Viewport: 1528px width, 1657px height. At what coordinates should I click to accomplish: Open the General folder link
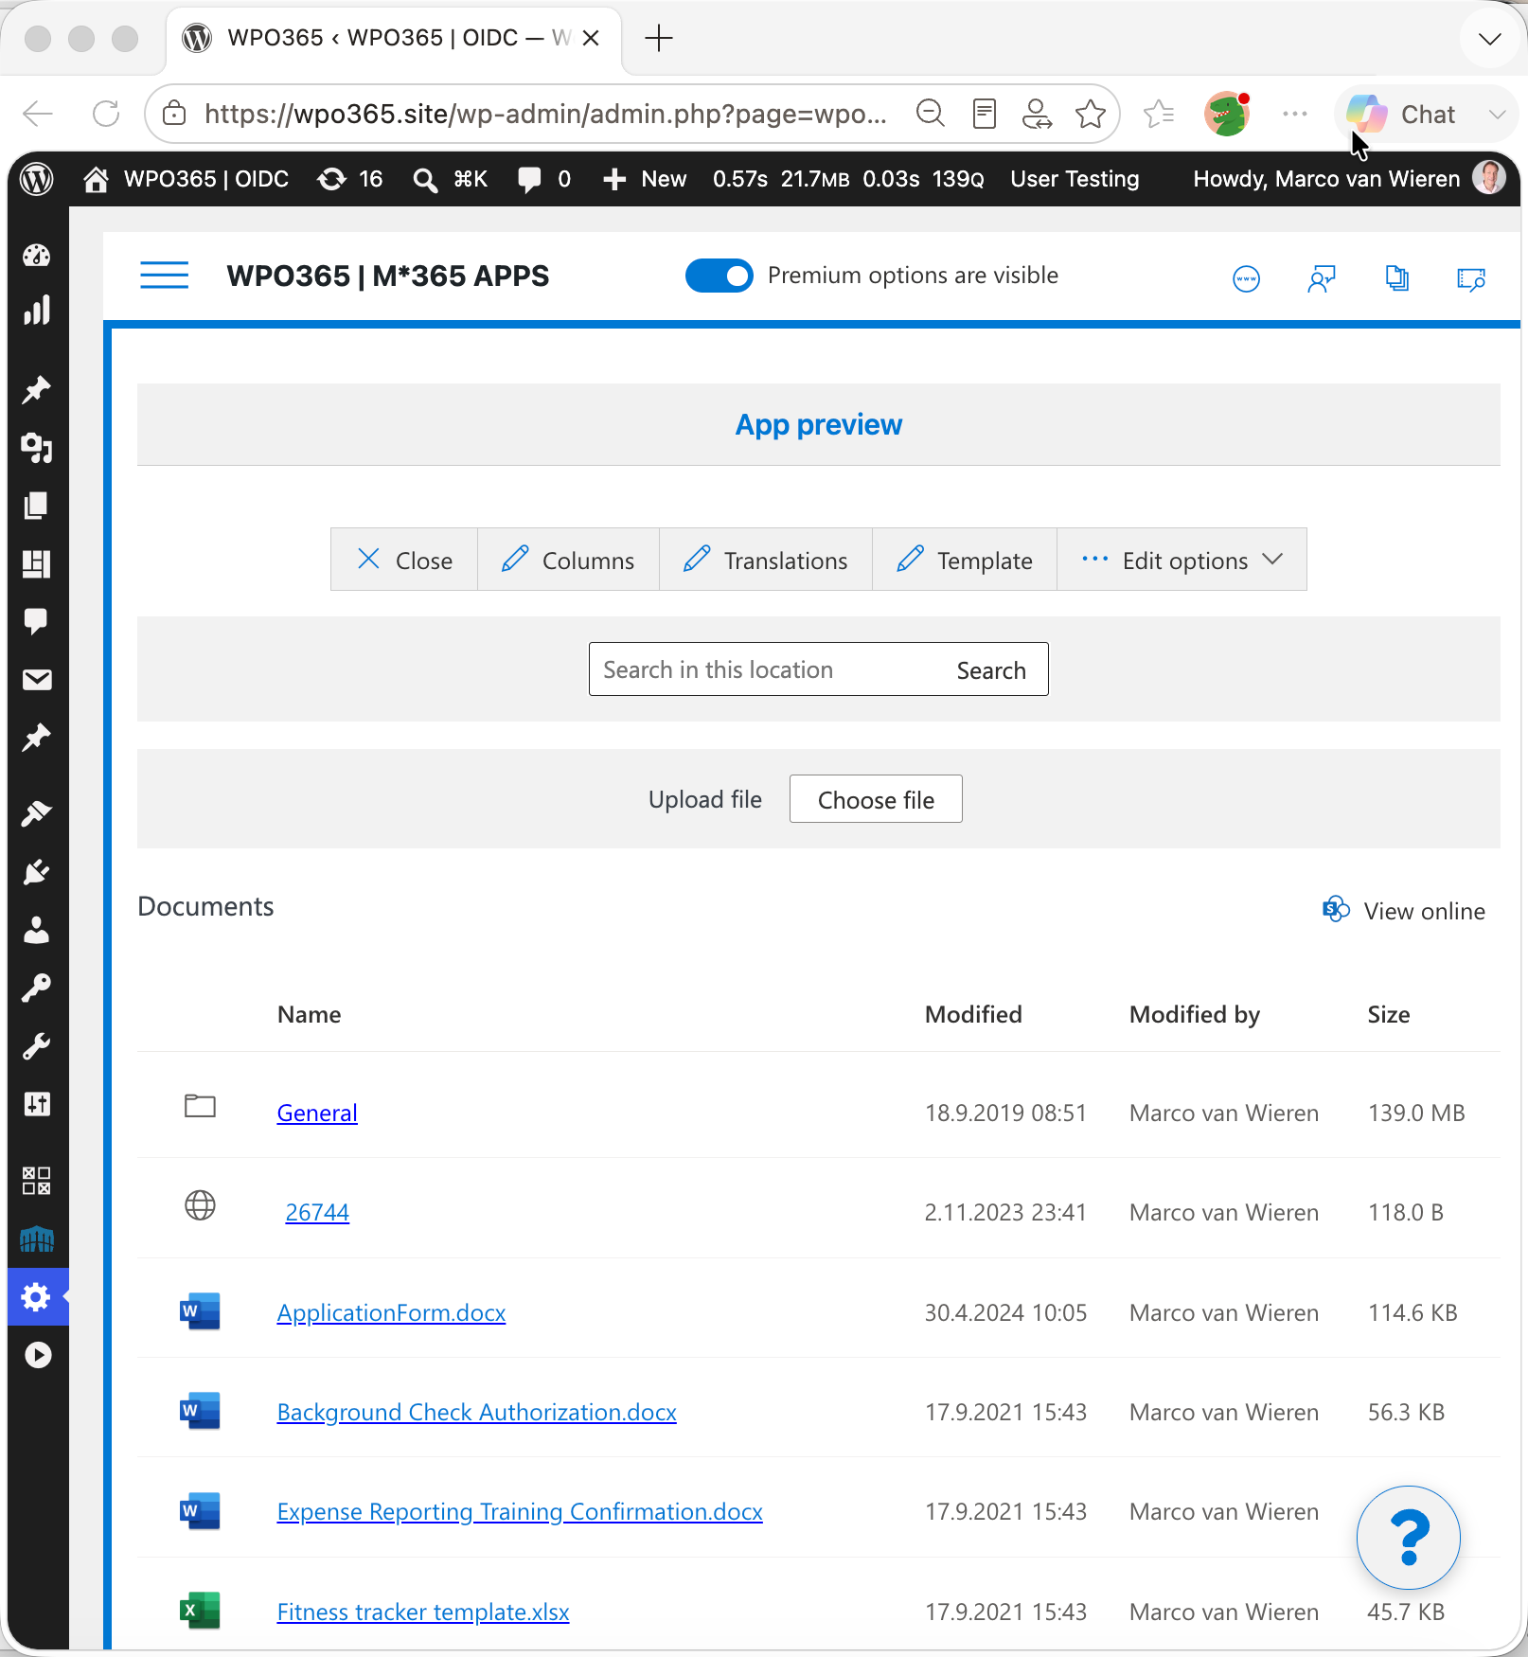coord(317,1113)
